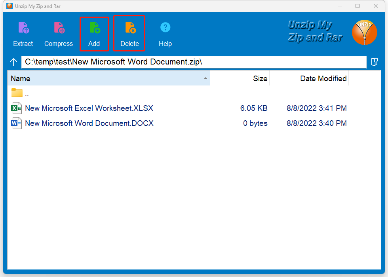Click the bookmark icon beside path bar
388x277 pixels.
(375, 62)
